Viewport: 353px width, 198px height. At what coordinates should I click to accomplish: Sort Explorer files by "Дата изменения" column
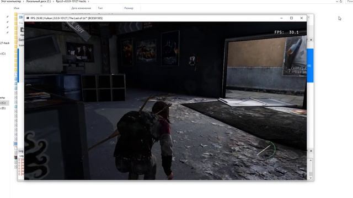tap(81, 8)
